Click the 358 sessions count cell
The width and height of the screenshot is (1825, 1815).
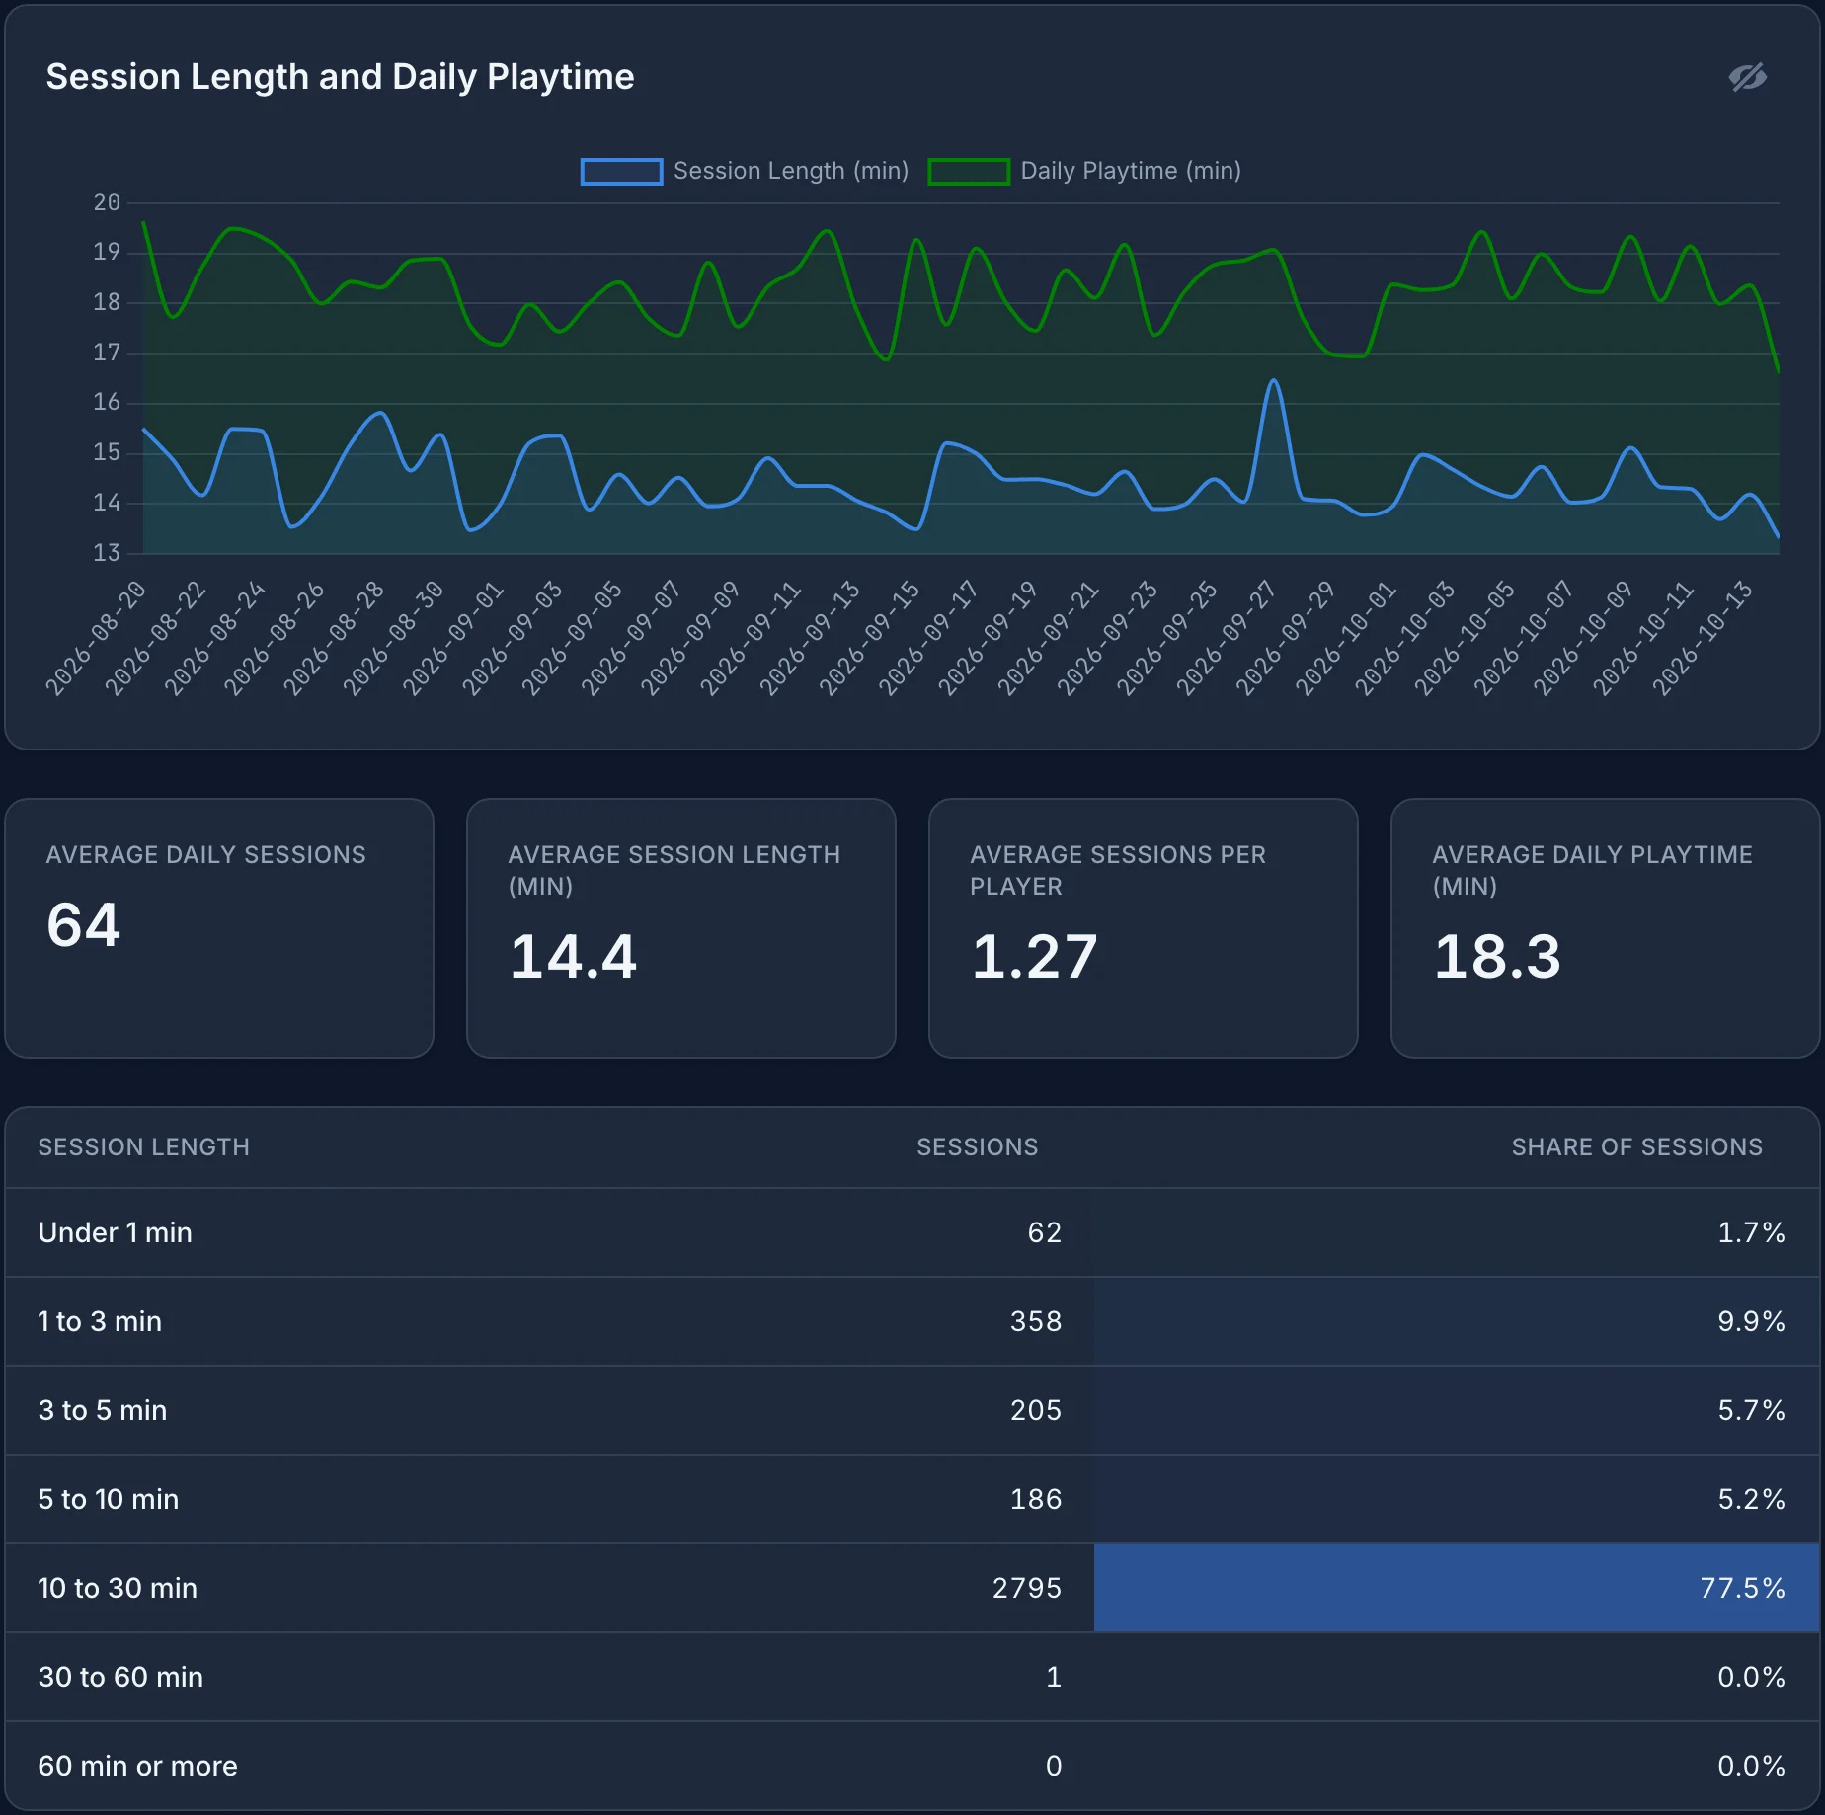(1036, 1321)
